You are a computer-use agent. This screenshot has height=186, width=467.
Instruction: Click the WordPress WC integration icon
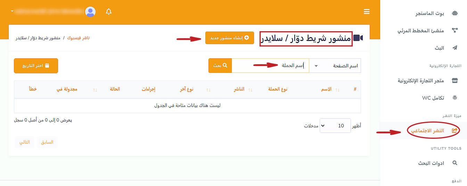tap(454, 98)
